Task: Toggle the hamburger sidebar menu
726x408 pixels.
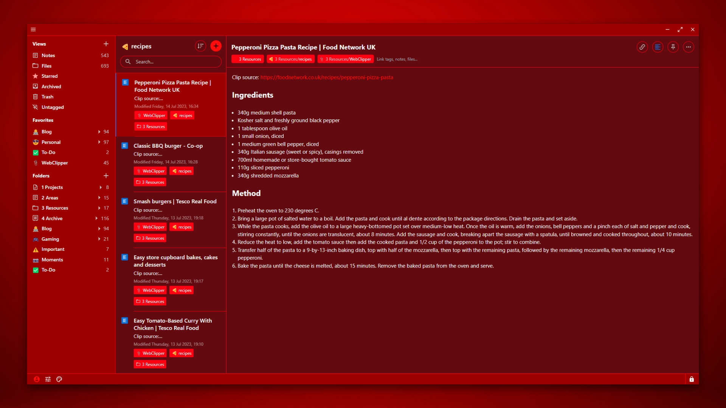Action: [33, 29]
